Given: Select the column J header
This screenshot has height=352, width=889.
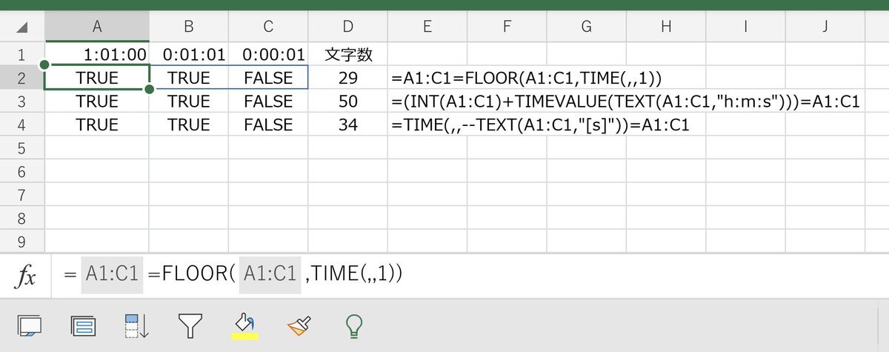Looking at the screenshot, I should (x=825, y=29).
